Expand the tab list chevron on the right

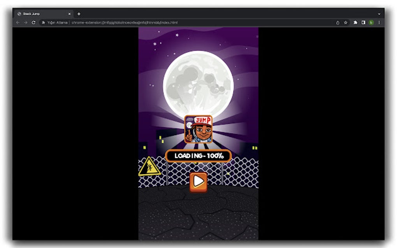pos(379,14)
